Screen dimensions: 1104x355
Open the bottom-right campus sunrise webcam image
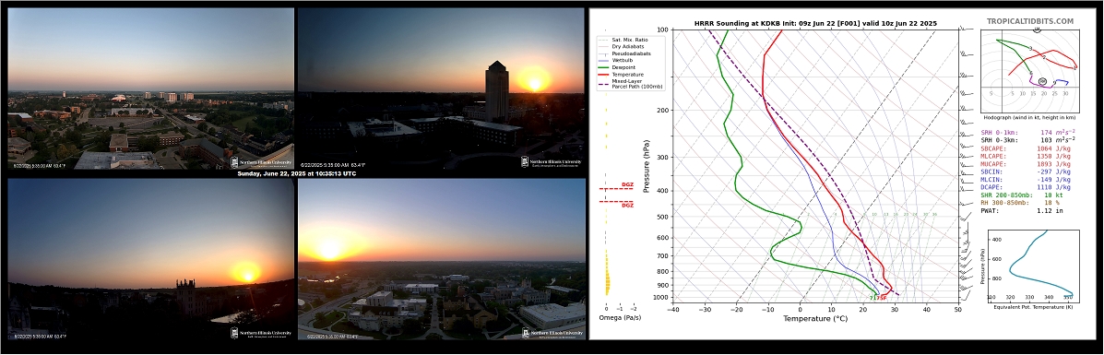(x=442, y=259)
